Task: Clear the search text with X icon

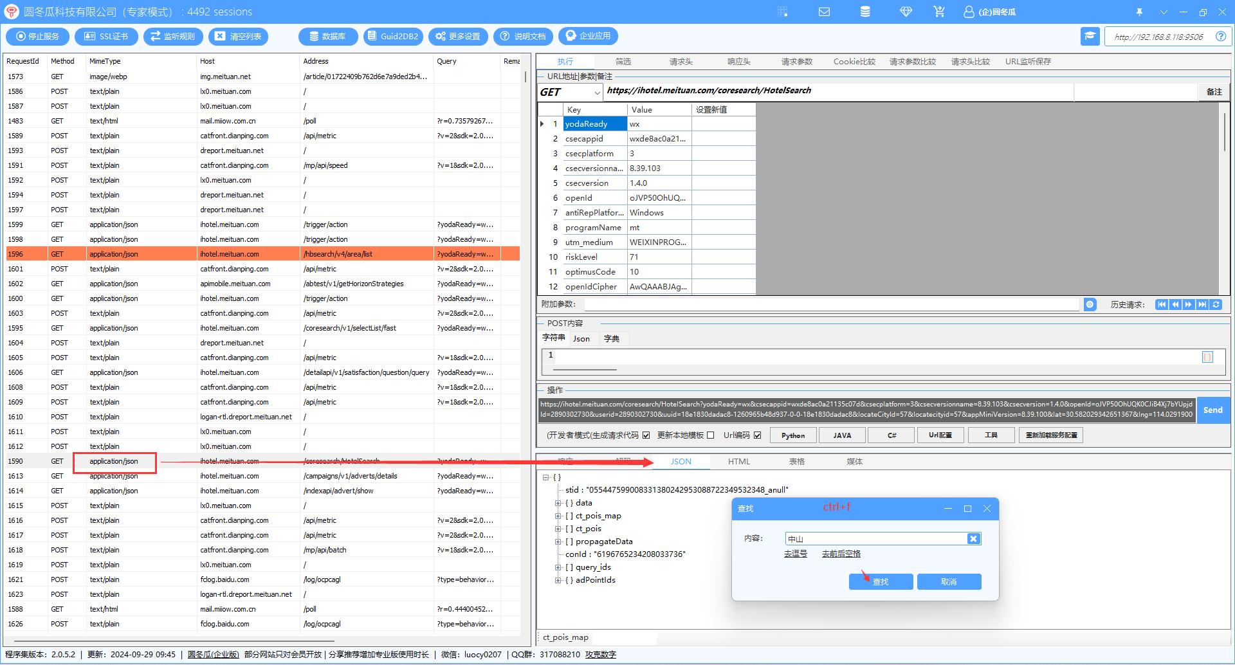Action: pyautogui.click(x=973, y=539)
